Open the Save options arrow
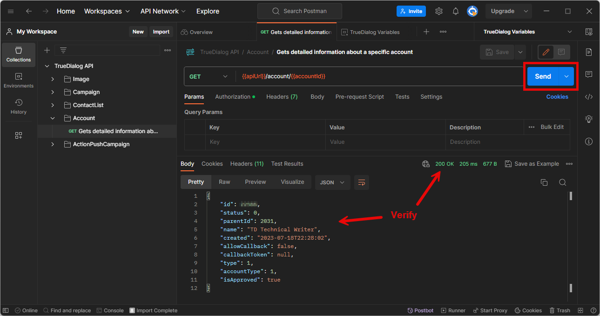Image resolution: width=600 pixels, height=316 pixels. point(520,52)
